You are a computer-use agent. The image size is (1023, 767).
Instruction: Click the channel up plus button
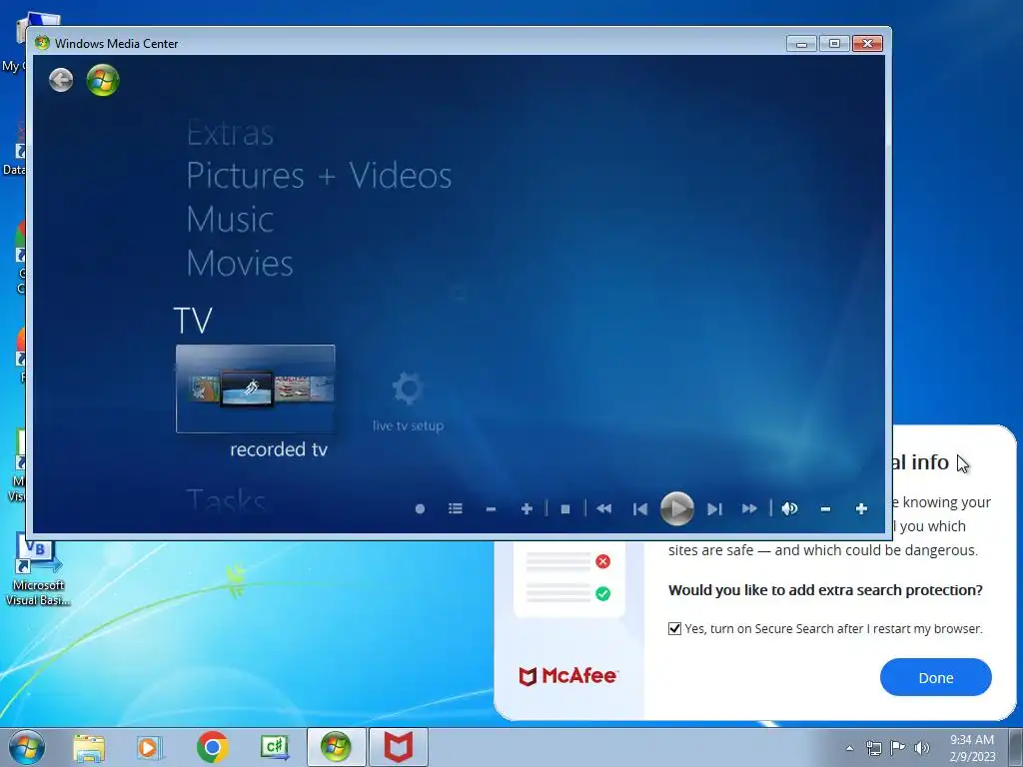[526, 508]
